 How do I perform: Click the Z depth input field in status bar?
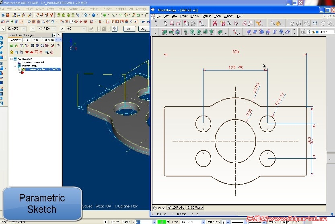pos(145,222)
